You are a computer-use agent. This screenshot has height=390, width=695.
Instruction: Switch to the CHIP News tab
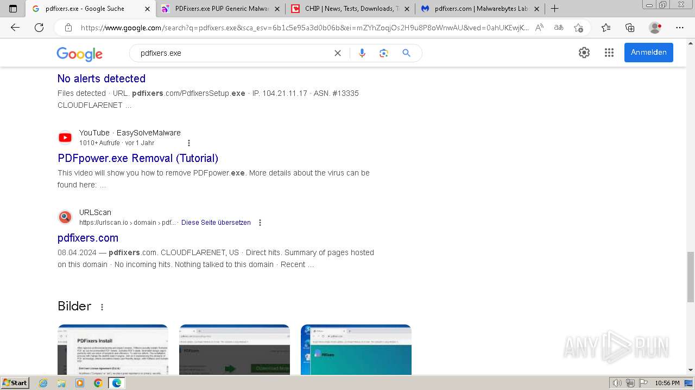click(351, 9)
